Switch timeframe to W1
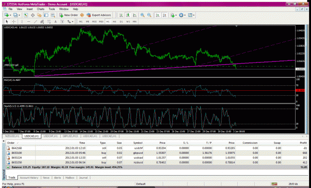 [128, 21]
